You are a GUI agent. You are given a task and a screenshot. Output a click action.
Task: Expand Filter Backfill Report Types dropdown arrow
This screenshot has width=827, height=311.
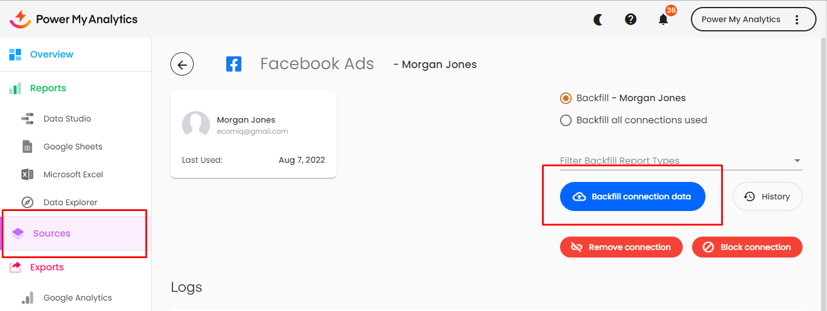click(797, 161)
